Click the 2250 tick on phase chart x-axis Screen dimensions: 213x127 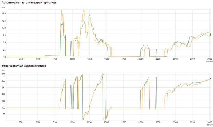pos(158,122)
